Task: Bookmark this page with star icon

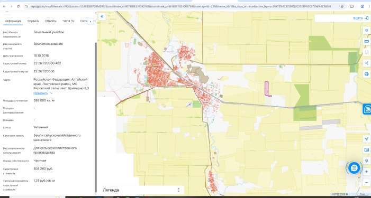Action: 342,6
